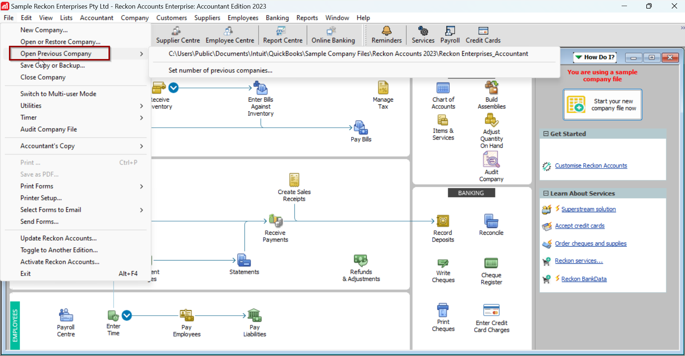
Task: Open the Reports menu
Action: (x=307, y=18)
